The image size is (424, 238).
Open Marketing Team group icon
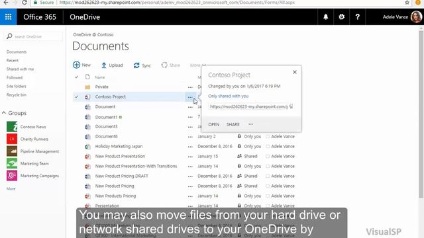click(x=12, y=163)
